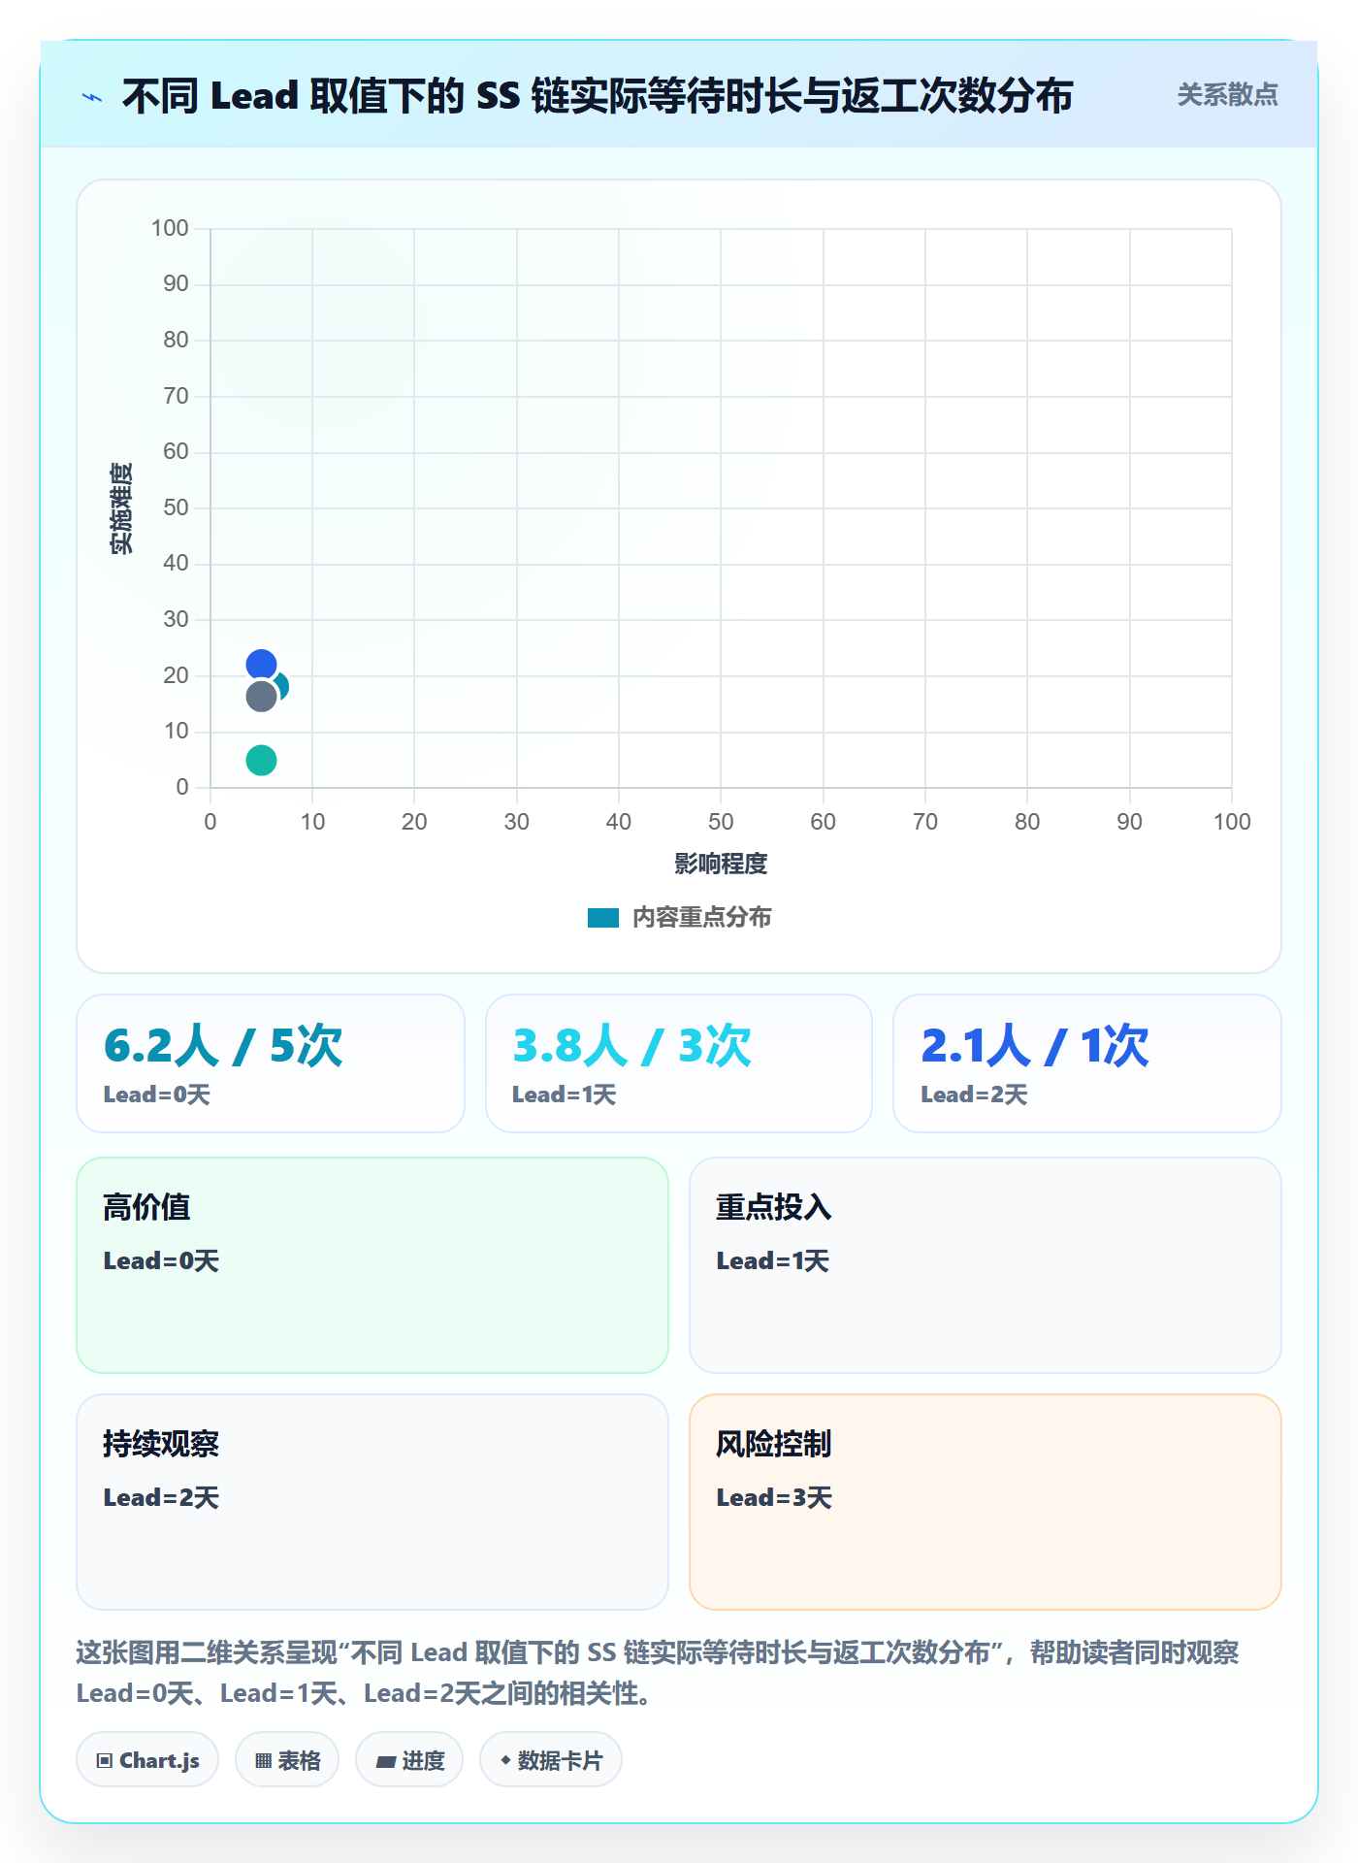
Task: Select the gray scatter data point
Action: point(261,696)
